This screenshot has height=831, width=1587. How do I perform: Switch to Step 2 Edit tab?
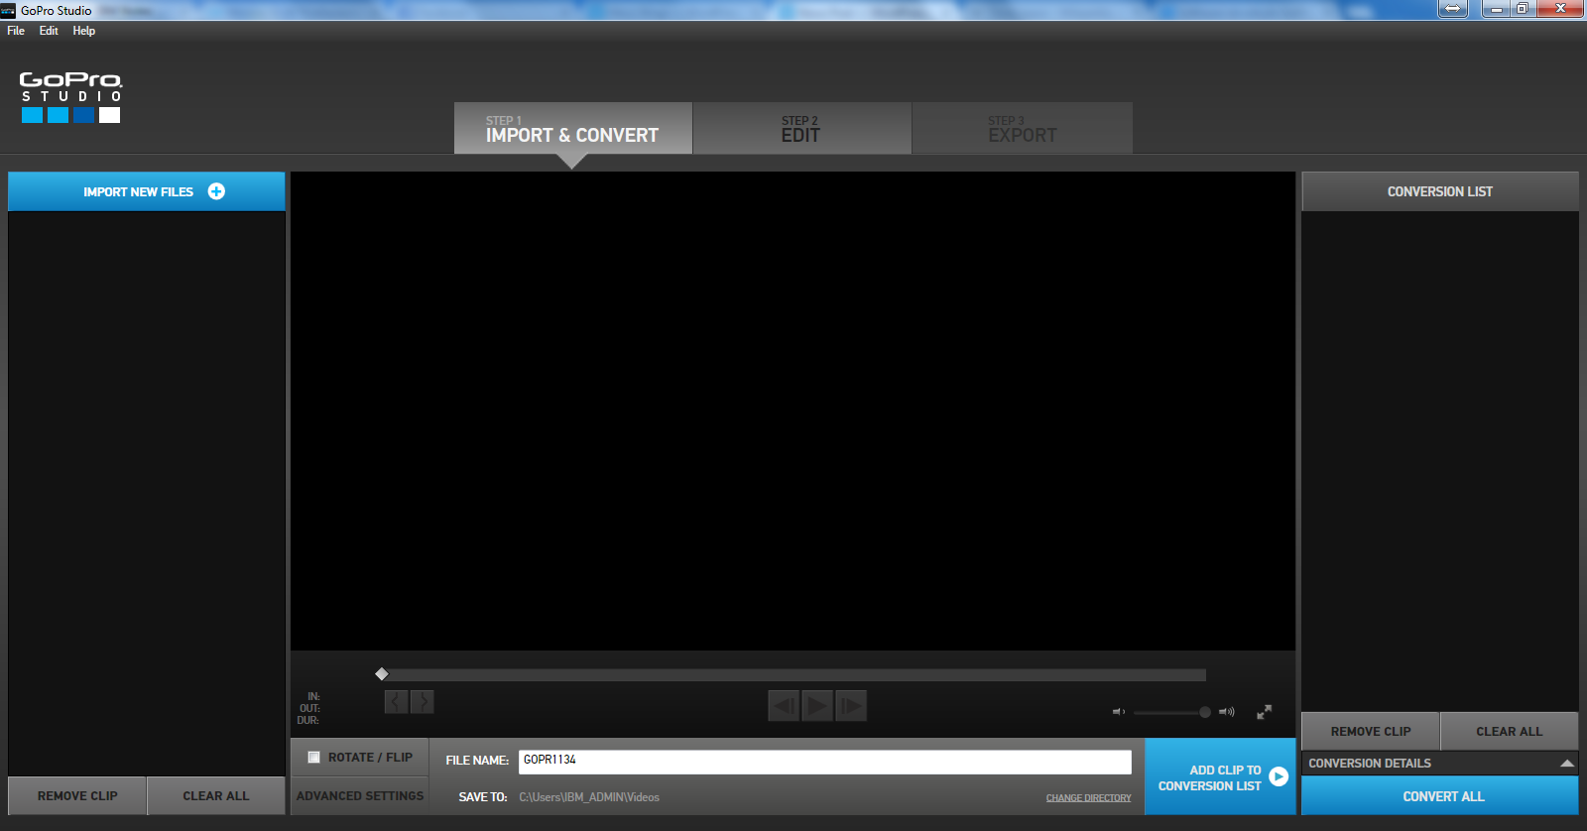pos(801,129)
